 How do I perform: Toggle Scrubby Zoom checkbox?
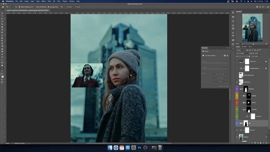[x=49, y=7]
